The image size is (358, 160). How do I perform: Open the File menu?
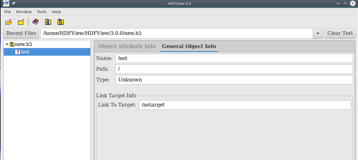[x=8, y=12]
